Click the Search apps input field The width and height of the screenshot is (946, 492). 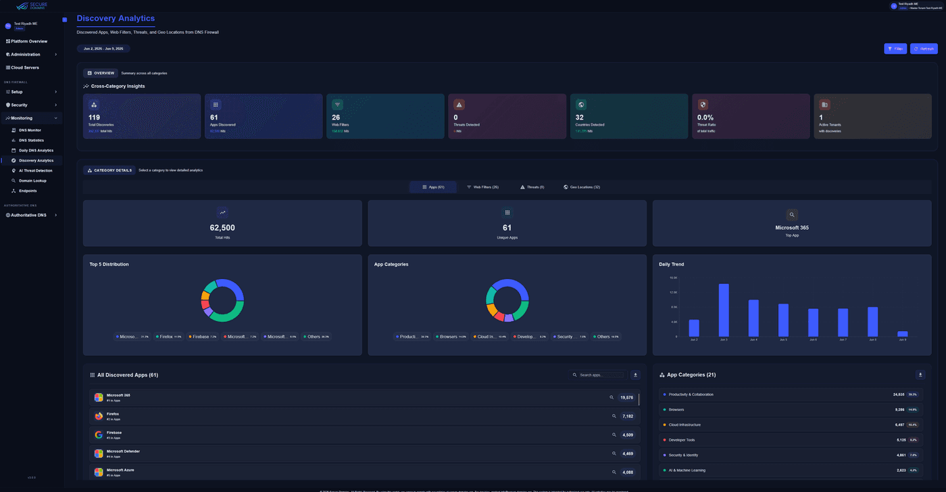click(598, 375)
